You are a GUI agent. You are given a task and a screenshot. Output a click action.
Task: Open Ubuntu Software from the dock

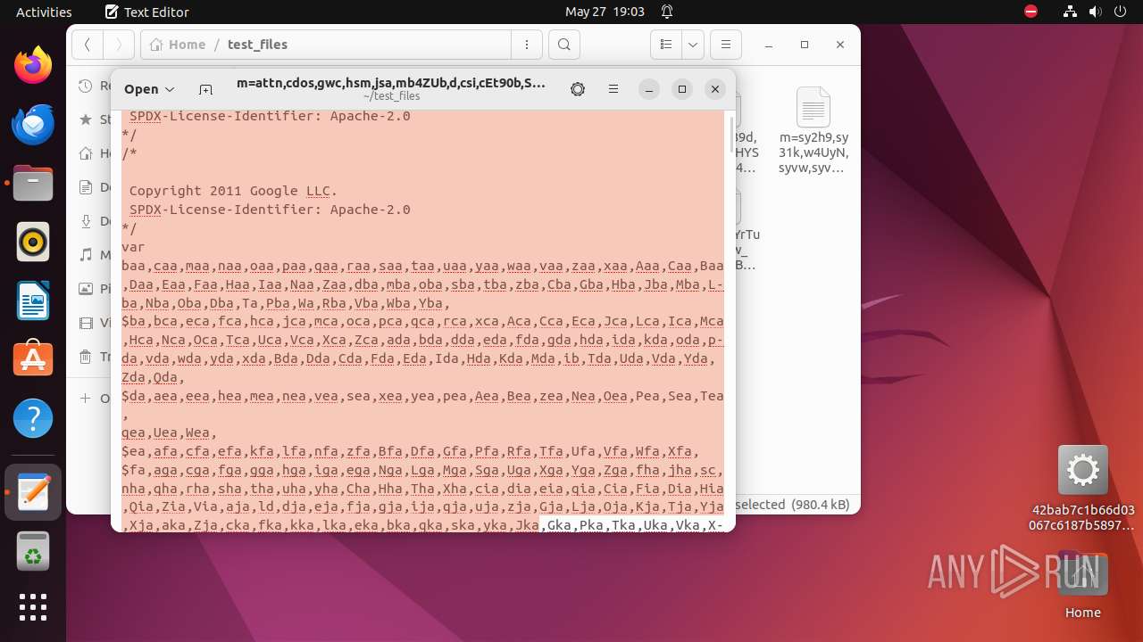(33, 359)
